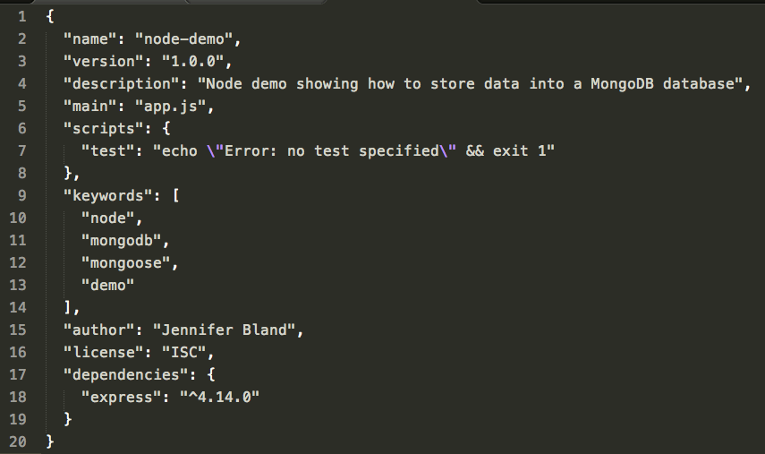The height and width of the screenshot is (454, 765).
Task: Click the "scripts" key
Action: (x=98, y=129)
